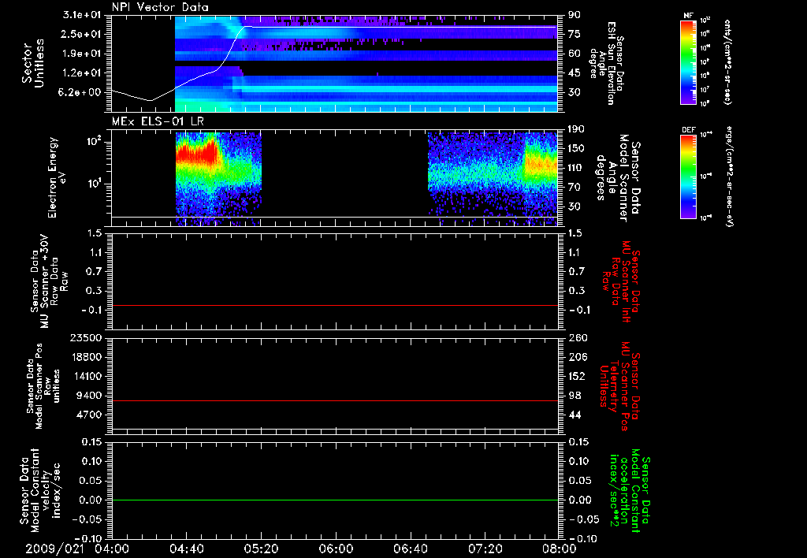Click the red 'MU Scanner Inh Raw Data' title
The height and width of the screenshot is (558, 807).
(x=622, y=281)
